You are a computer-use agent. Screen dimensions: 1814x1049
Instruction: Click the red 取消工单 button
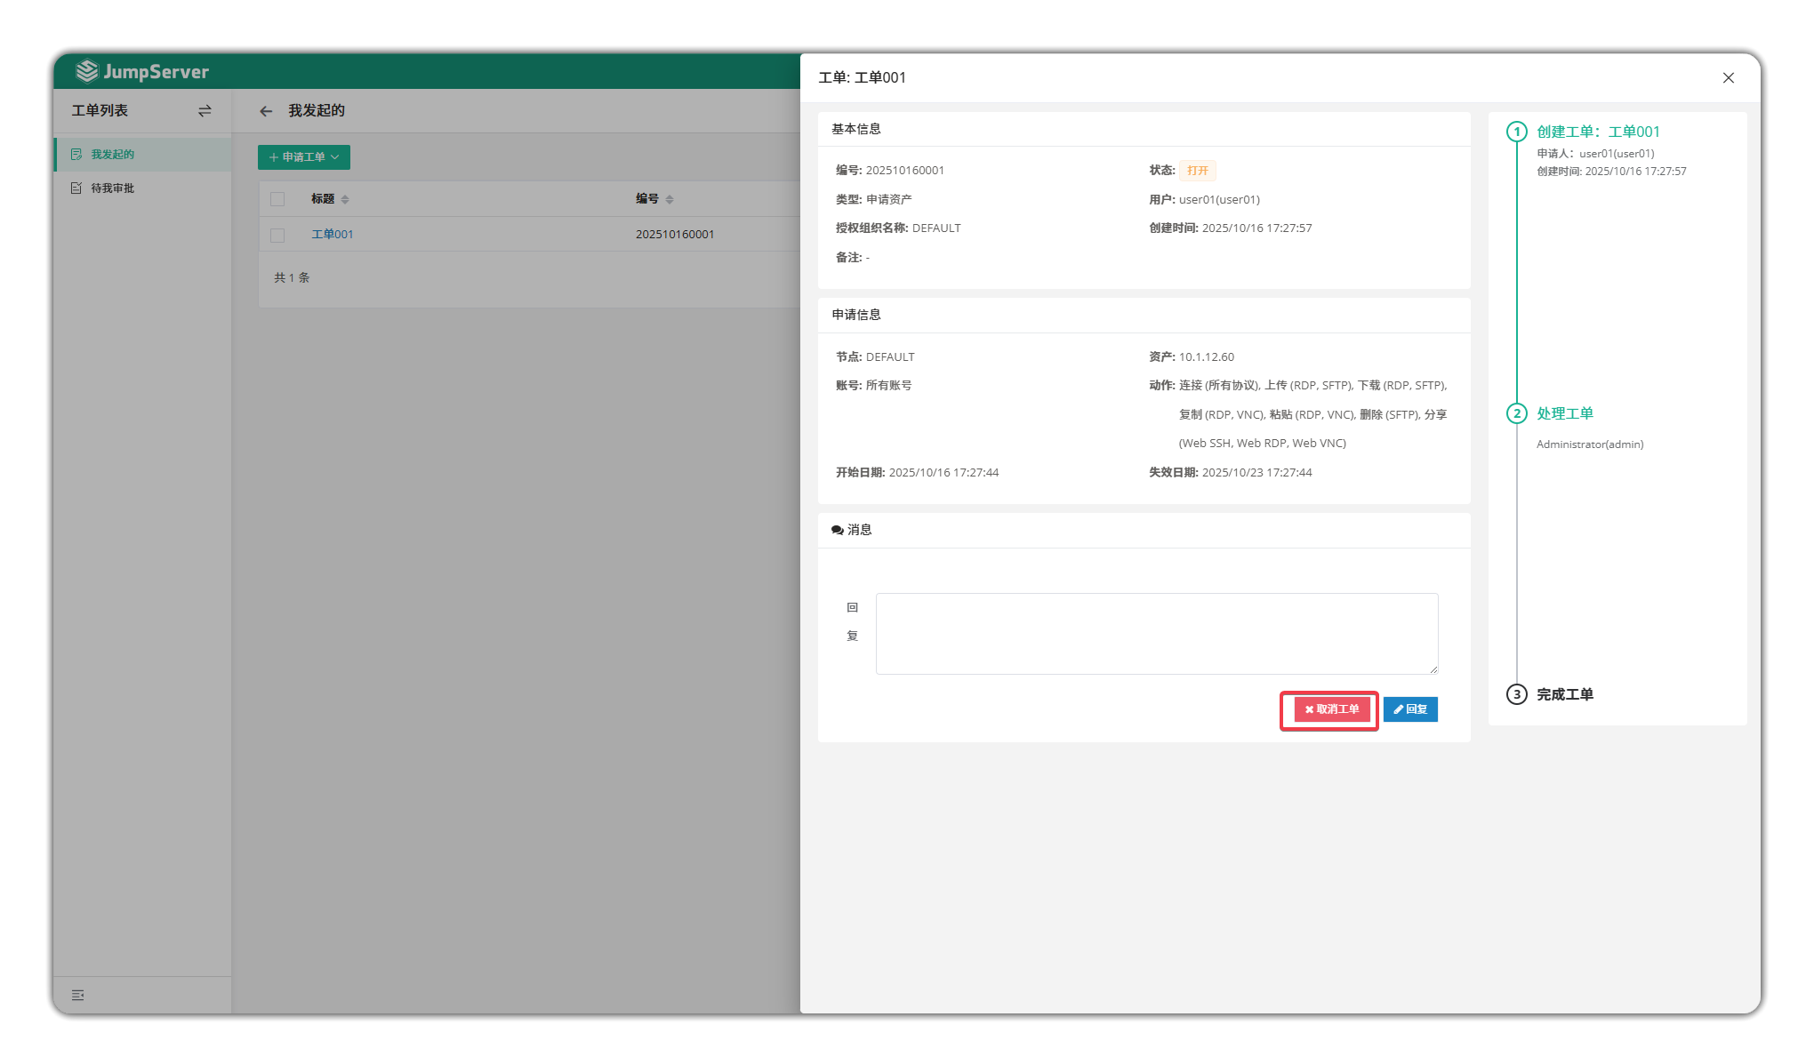pyautogui.click(x=1331, y=709)
